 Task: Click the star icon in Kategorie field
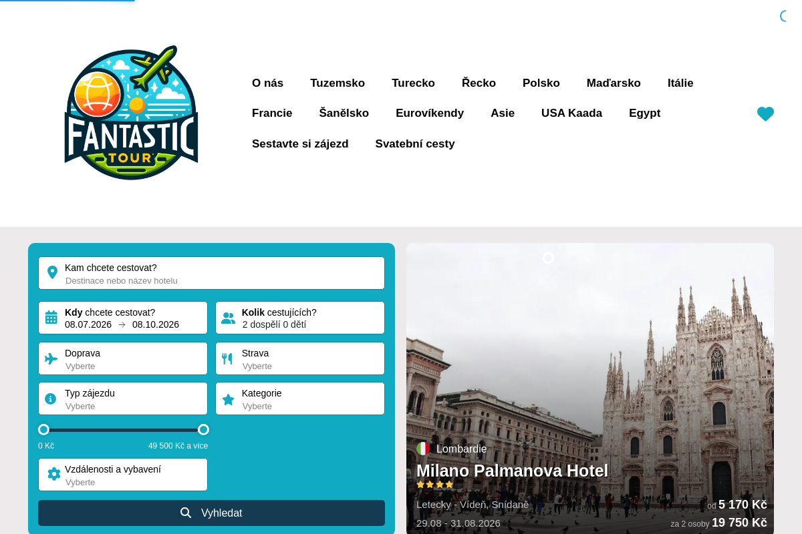(x=228, y=399)
